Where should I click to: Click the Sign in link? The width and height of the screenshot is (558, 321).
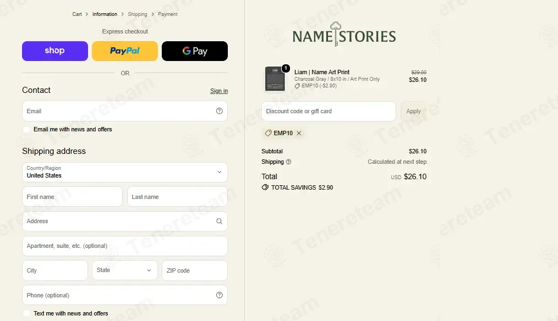click(219, 91)
